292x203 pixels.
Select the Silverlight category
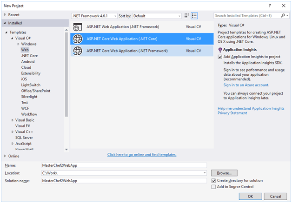pos(29,97)
